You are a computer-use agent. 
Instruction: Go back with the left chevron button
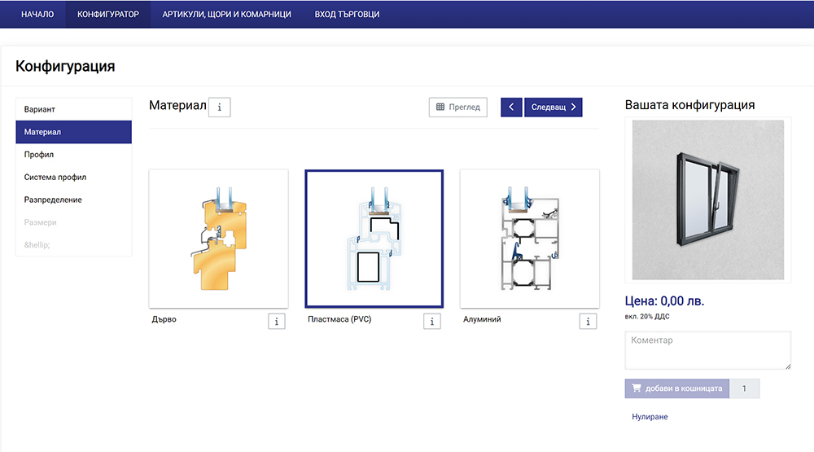[510, 107]
